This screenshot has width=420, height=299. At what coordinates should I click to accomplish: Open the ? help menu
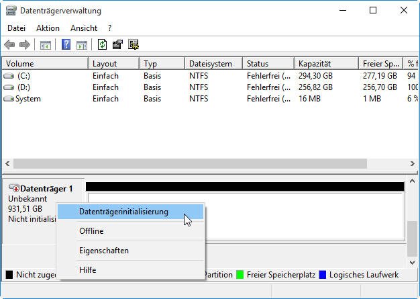pyautogui.click(x=109, y=28)
